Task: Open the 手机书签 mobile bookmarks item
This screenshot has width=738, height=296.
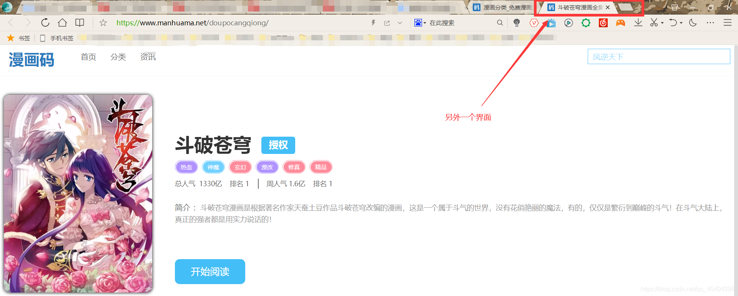Action: (x=57, y=38)
